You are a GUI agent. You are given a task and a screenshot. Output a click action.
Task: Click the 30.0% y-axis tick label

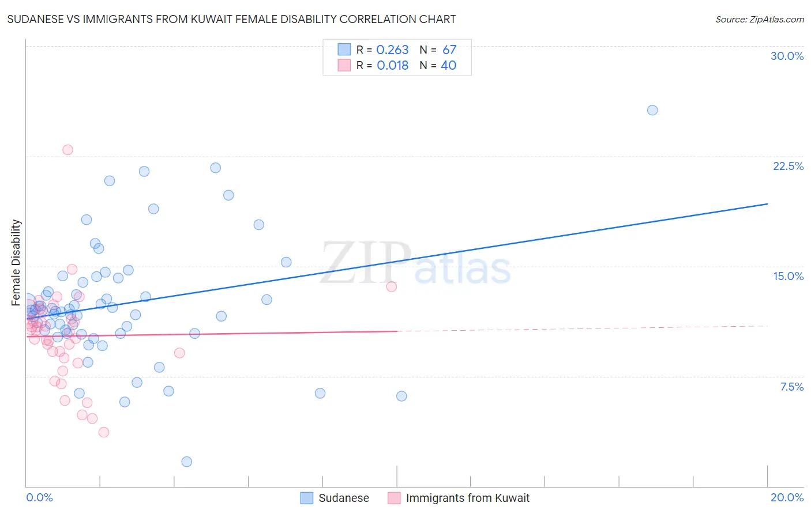click(787, 56)
